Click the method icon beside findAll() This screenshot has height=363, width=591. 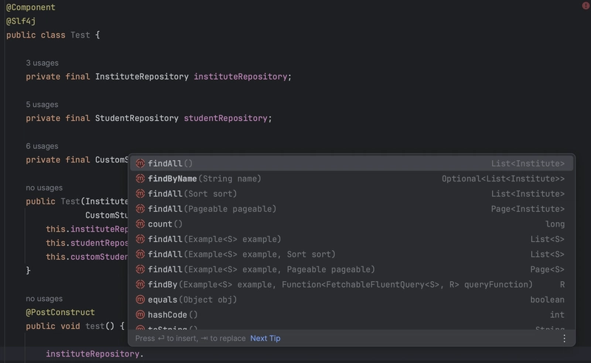click(x=140, y=164)
